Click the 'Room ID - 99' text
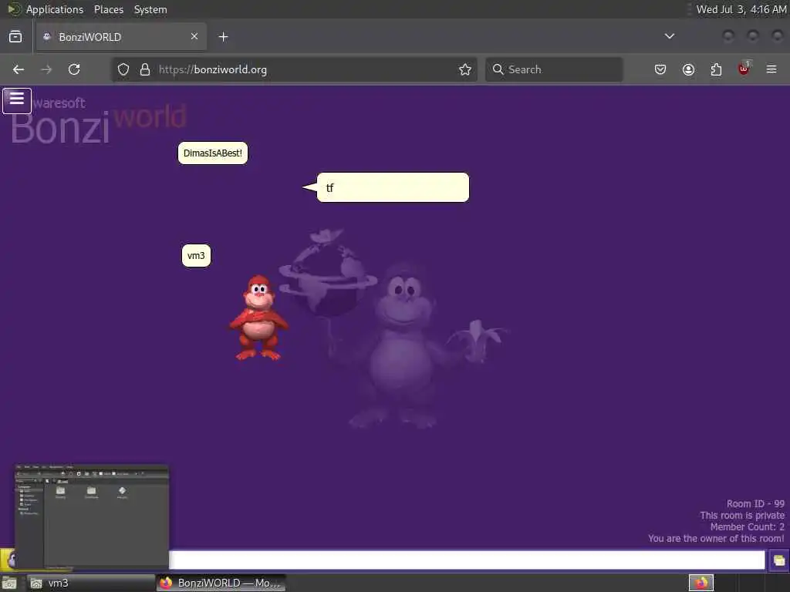 [x=755, y=504]
